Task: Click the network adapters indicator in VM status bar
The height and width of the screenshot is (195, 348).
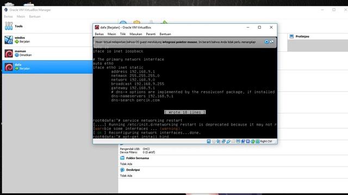Action: 223,141
